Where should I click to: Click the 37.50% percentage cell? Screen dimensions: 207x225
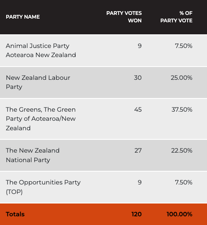(182, 110)
